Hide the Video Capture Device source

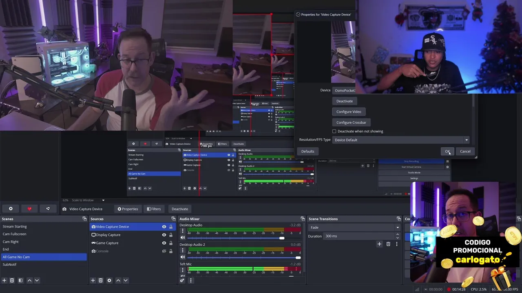coord(164,227)
